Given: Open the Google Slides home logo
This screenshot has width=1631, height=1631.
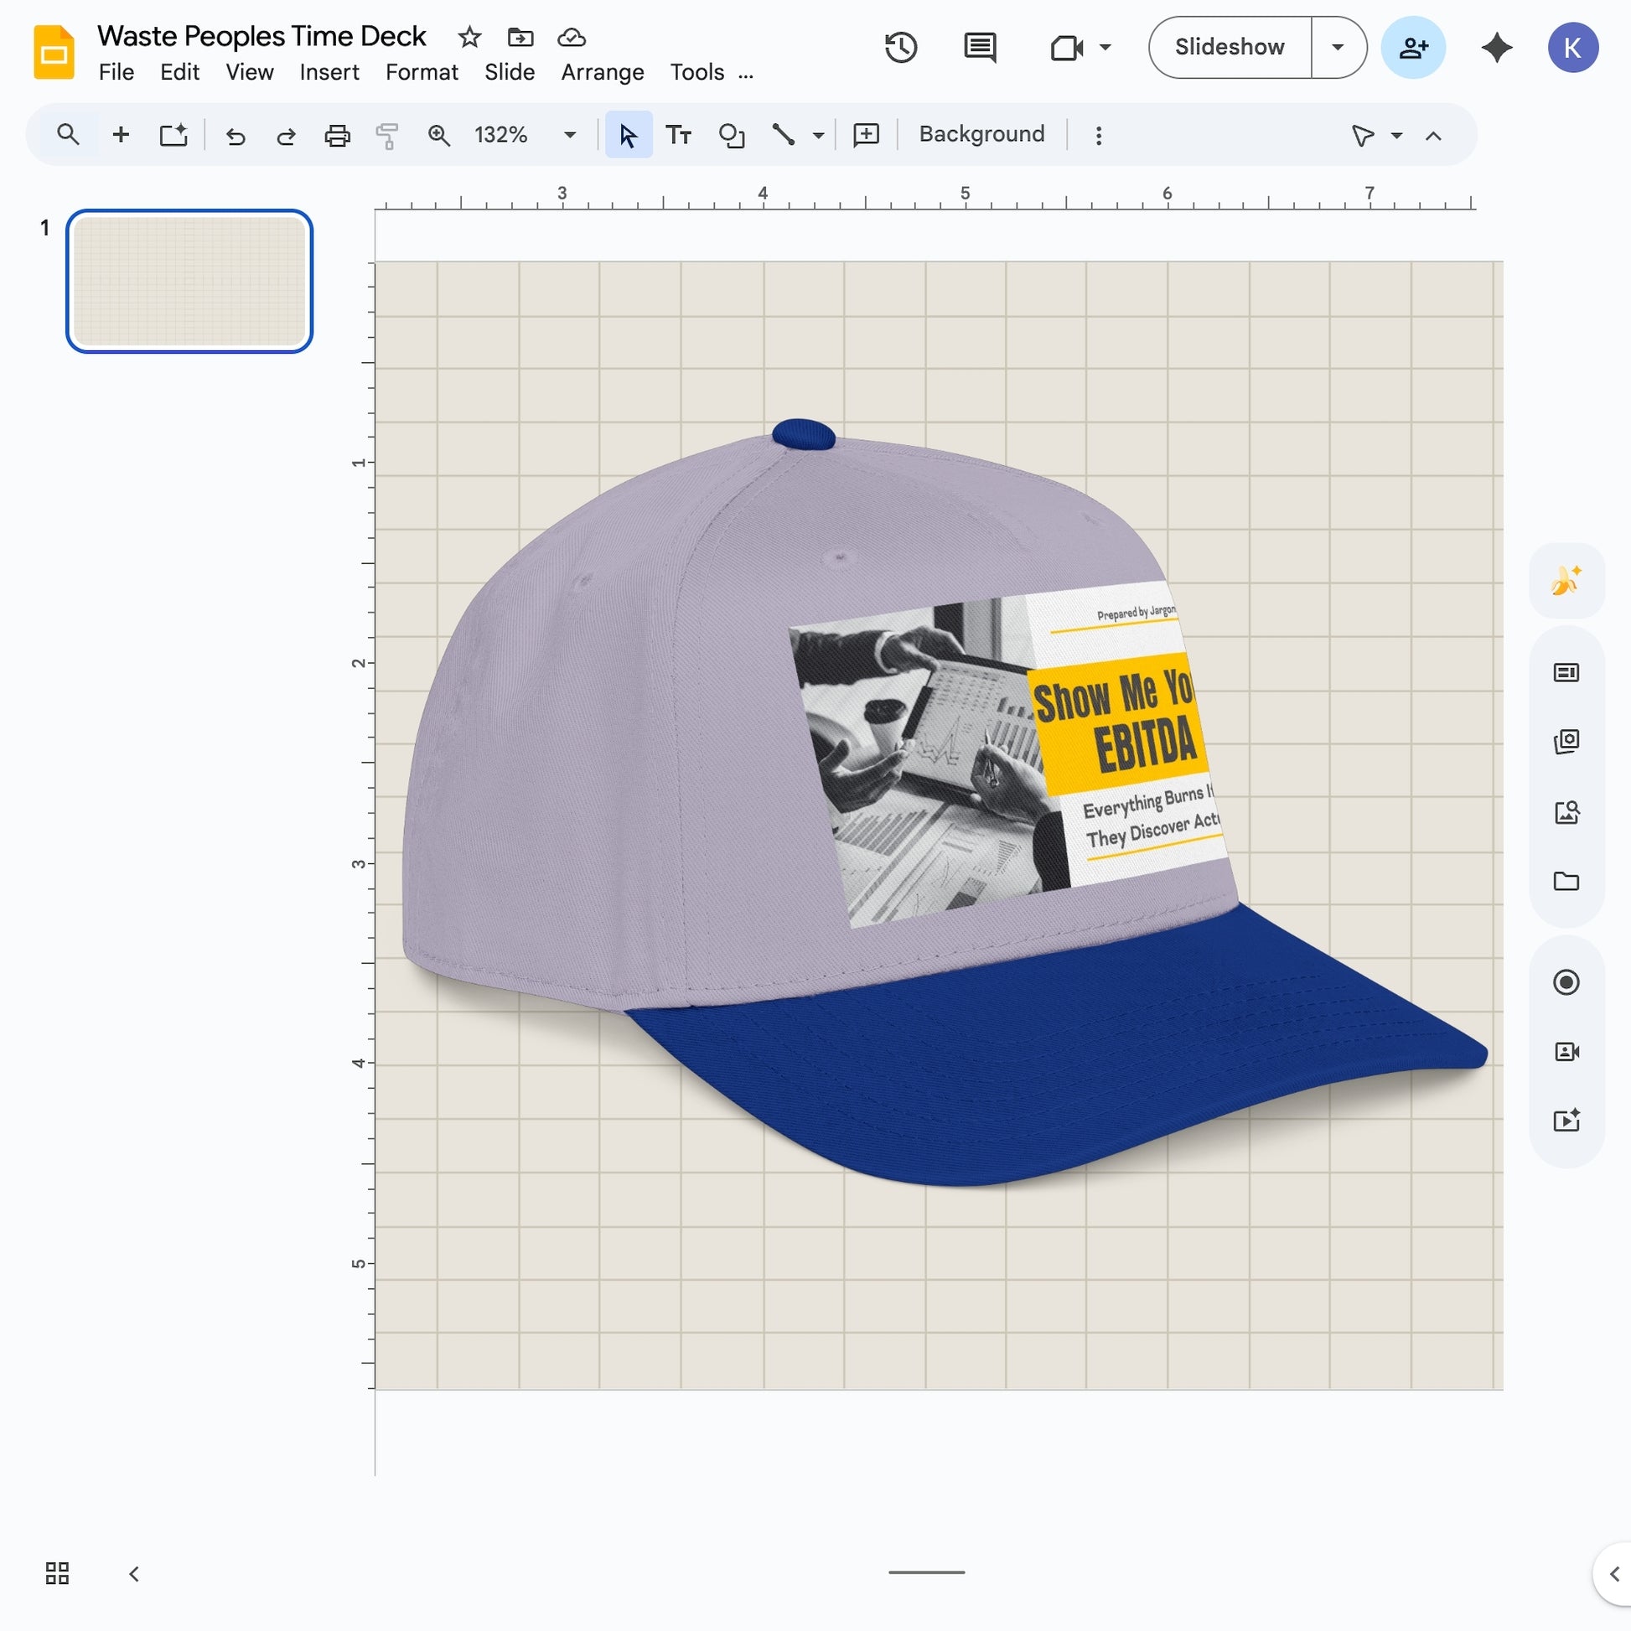Looking at the screenshot, I should pos(53,52).
